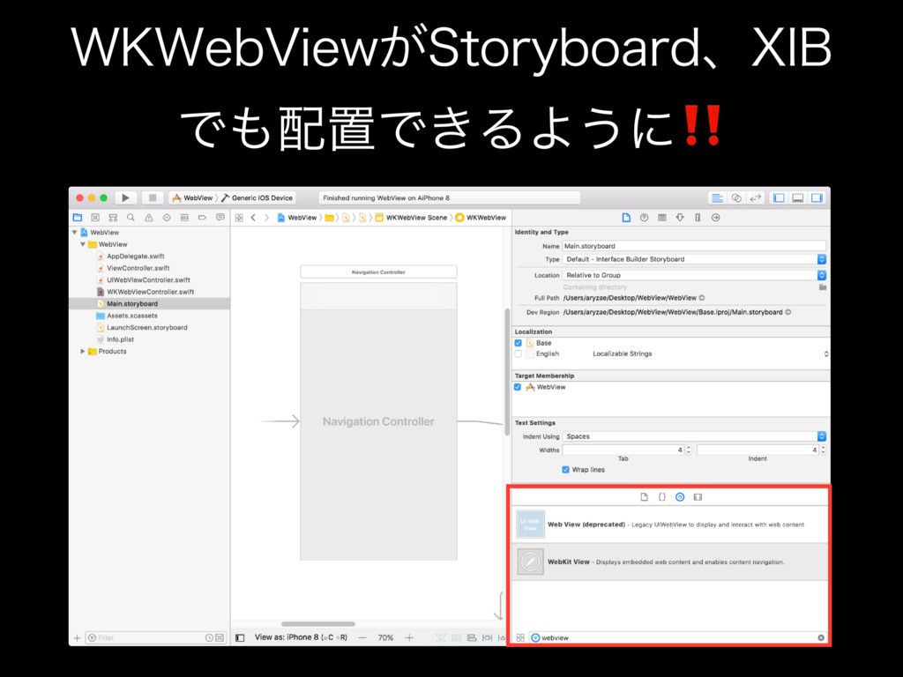
Task: Collapse the WebView project root
Action: [75, 233]
